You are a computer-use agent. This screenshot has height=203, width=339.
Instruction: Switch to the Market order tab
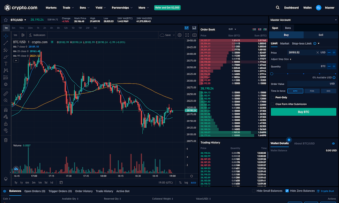(x=284, y=43)
